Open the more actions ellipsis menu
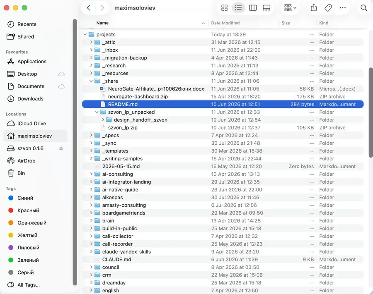Image resolution: width=373 pixels, height=294 pixels. pos(343,8)
